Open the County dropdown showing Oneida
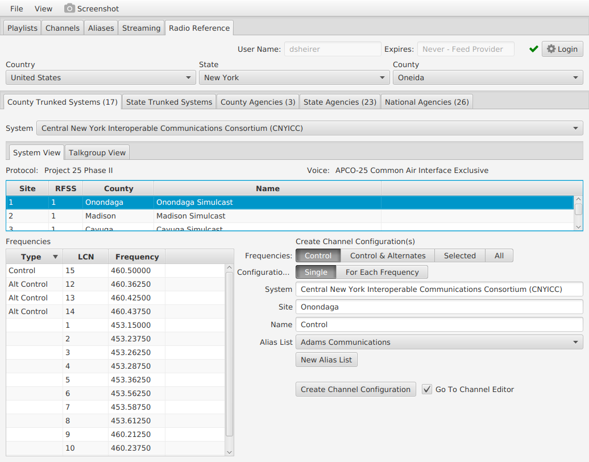This screenshot has height=462, width=589. point(488,77)
